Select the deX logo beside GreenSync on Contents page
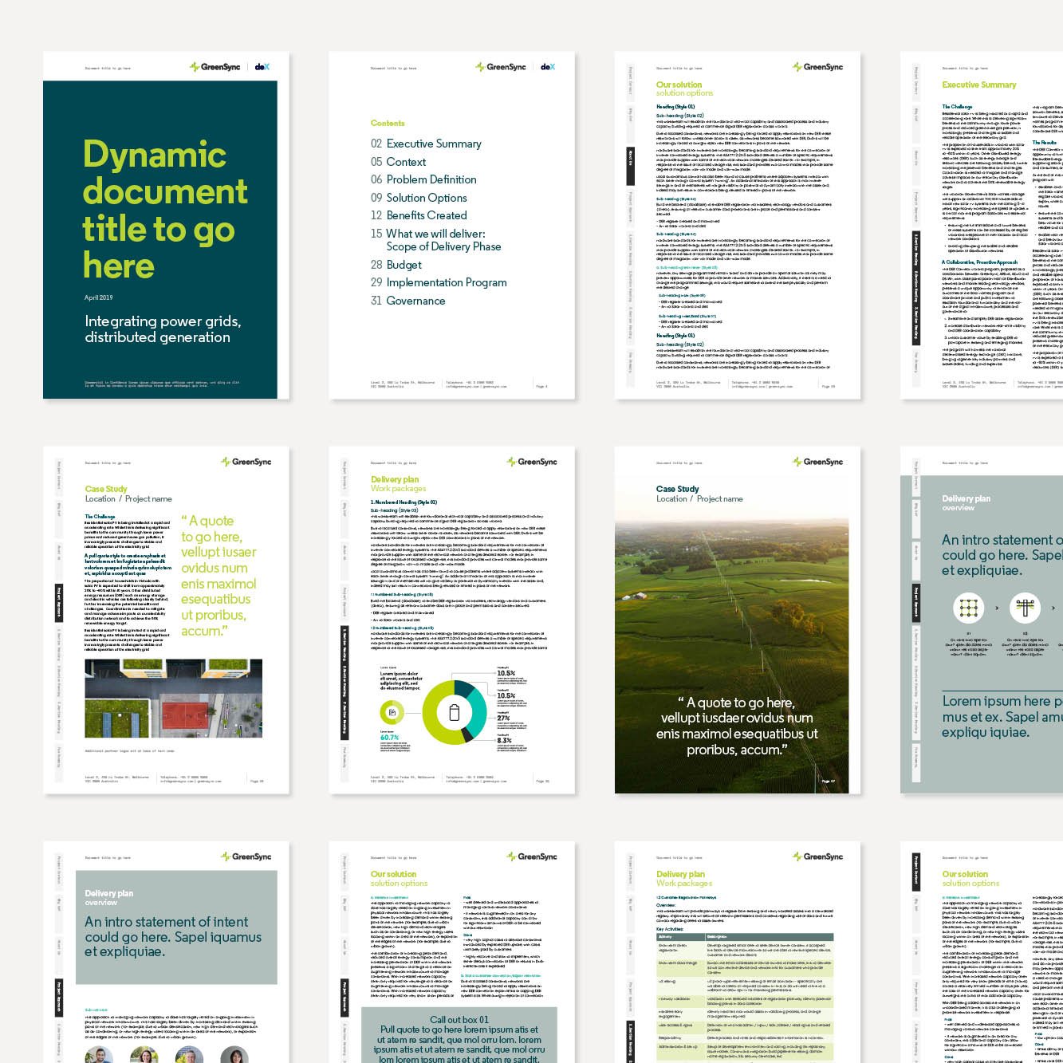 (x=547, y=67)
